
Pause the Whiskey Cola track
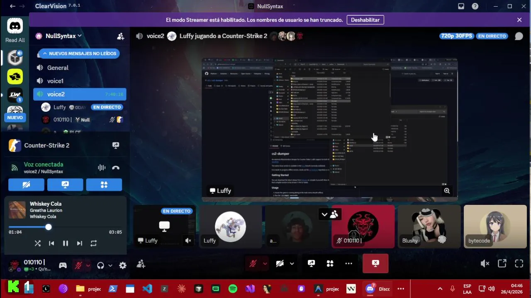coord(66,243)
